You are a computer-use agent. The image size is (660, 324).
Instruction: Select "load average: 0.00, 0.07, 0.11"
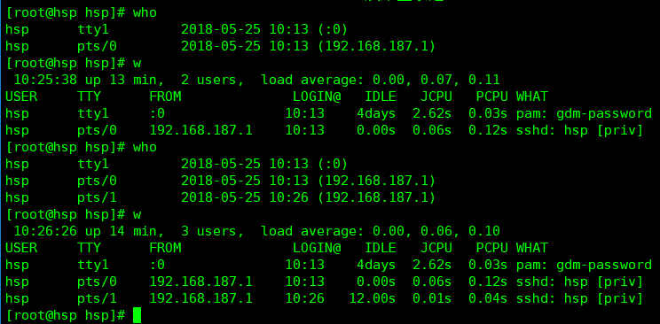pos(381,80)
